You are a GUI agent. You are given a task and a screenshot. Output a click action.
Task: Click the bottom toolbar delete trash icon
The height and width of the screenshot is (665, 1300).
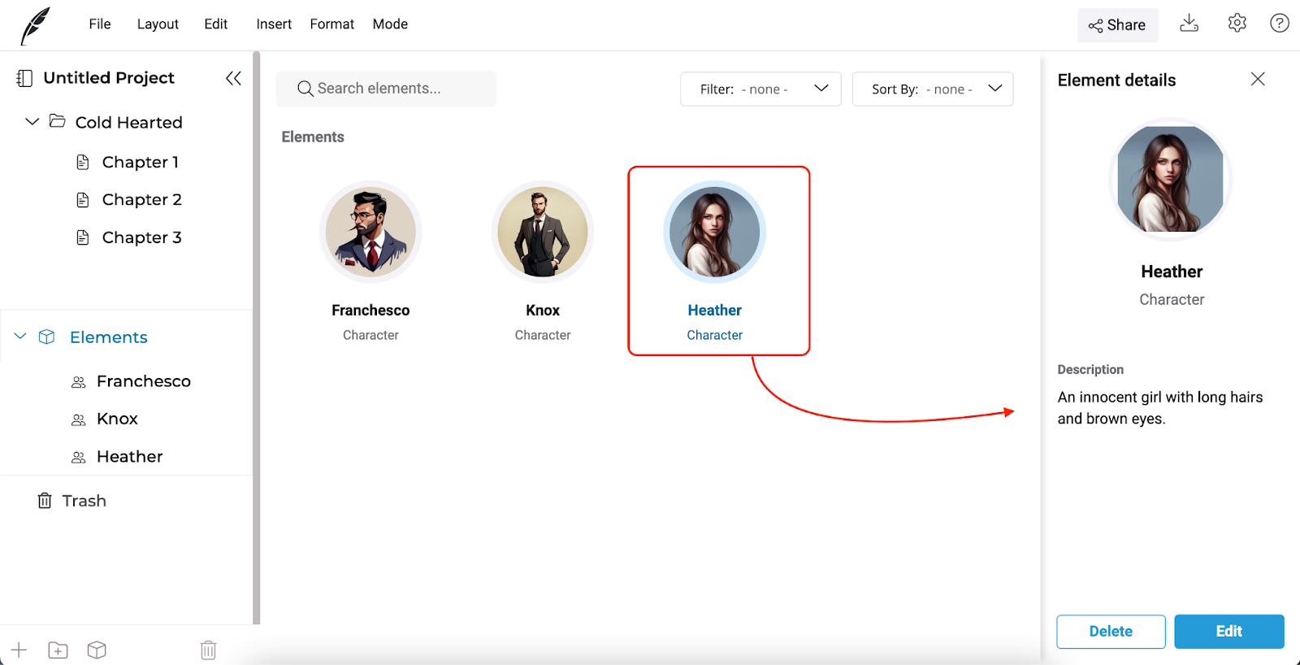click(x=208, y=650)
